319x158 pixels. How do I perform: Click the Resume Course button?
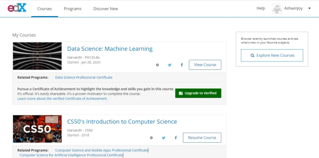(x=202, y=138)
